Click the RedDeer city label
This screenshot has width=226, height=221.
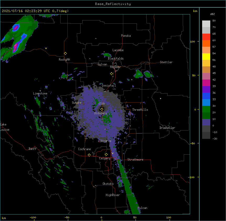115,67
